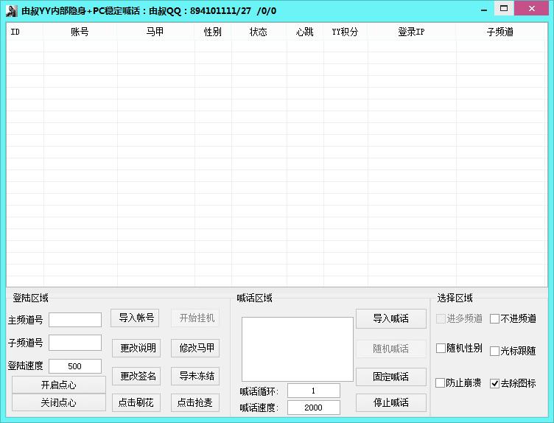
Task: Click the 导入喊话 button
Action: point(391,319)
